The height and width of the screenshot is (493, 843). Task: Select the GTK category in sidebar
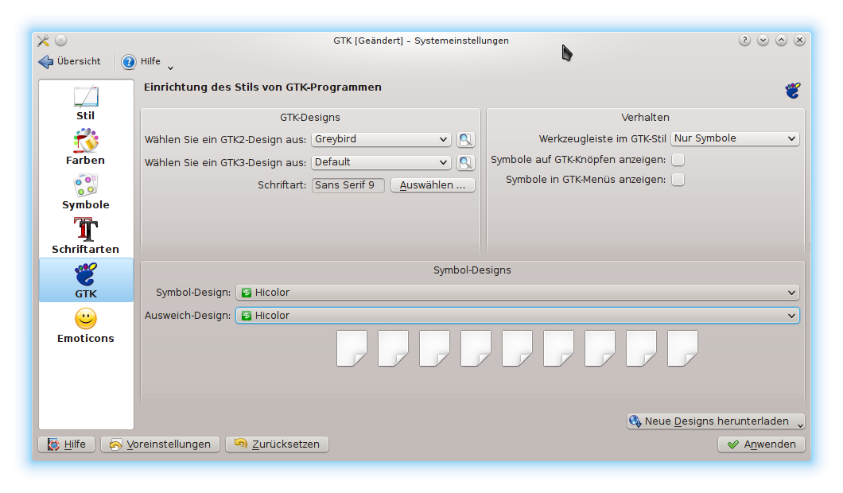click(x=85, y=280)
